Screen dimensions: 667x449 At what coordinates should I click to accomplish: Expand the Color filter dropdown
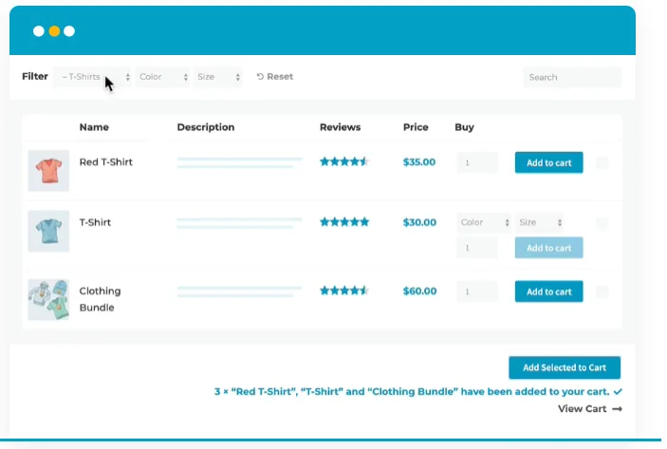pos(162,77)
